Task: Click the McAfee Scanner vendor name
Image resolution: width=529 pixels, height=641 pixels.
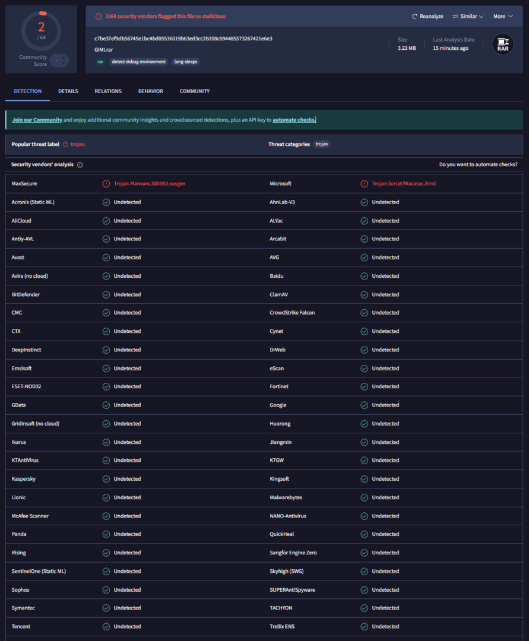Action: (30, 516)
